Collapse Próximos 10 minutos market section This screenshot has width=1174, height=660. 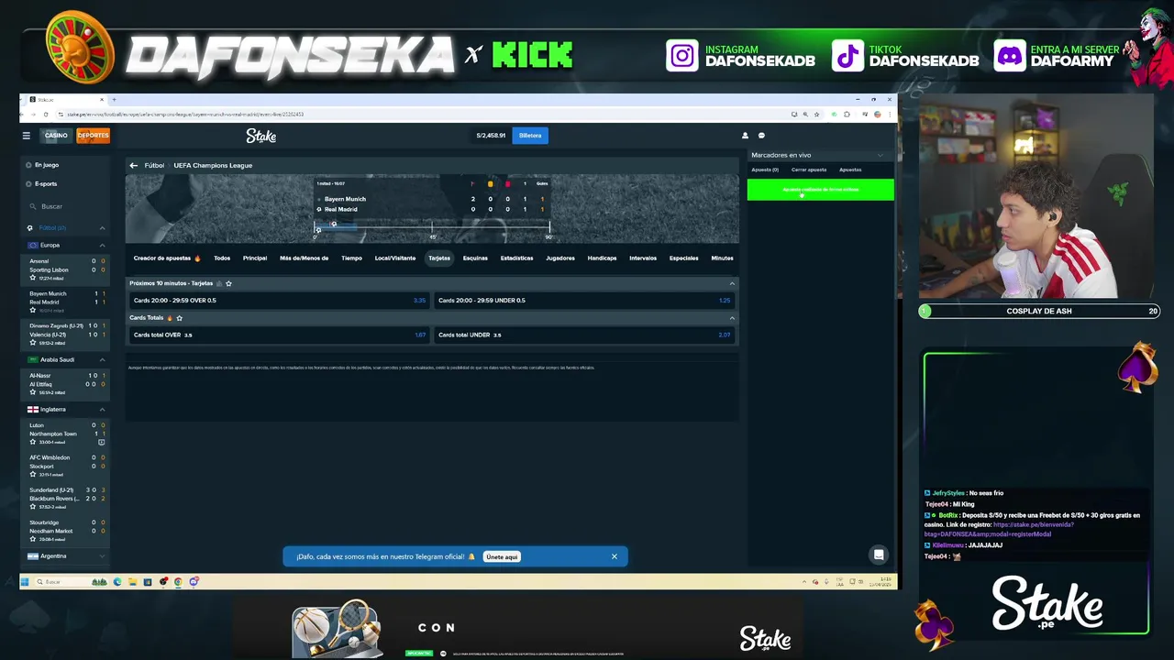732,283
